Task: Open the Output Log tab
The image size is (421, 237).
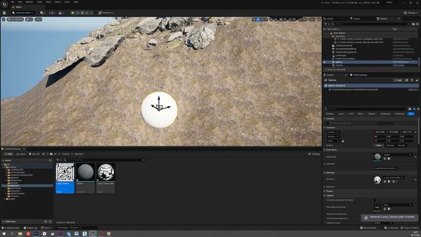Action: pos(30,228)
